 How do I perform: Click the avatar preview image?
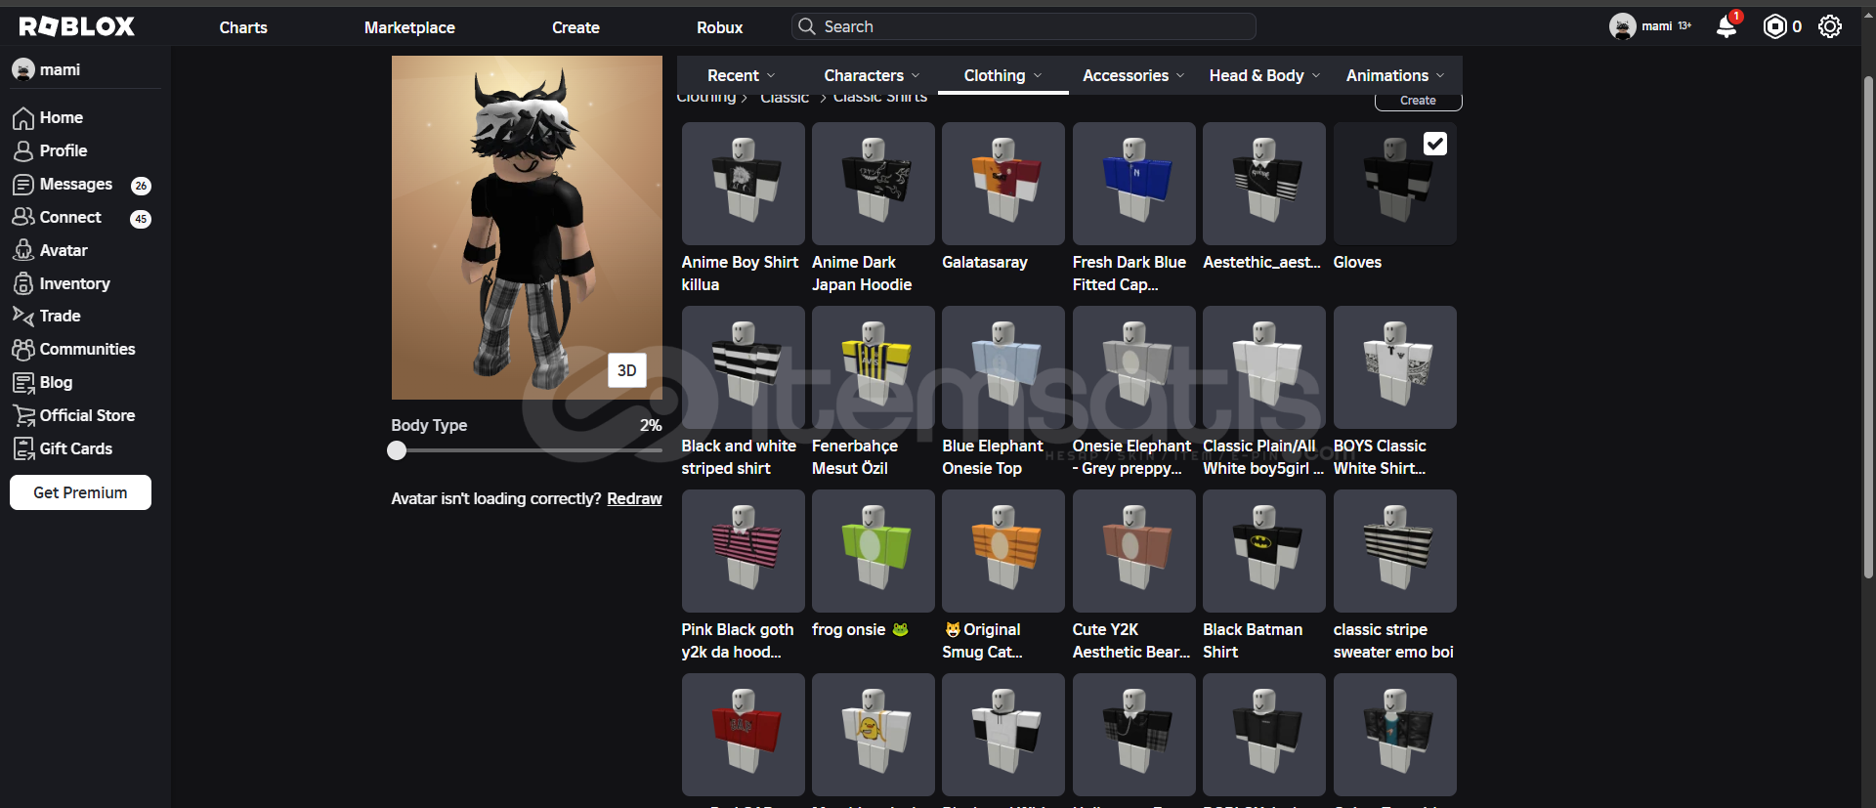pos(527,228)
